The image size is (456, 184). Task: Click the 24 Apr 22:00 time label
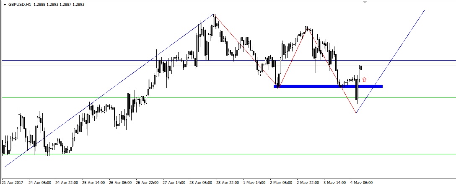67,182
